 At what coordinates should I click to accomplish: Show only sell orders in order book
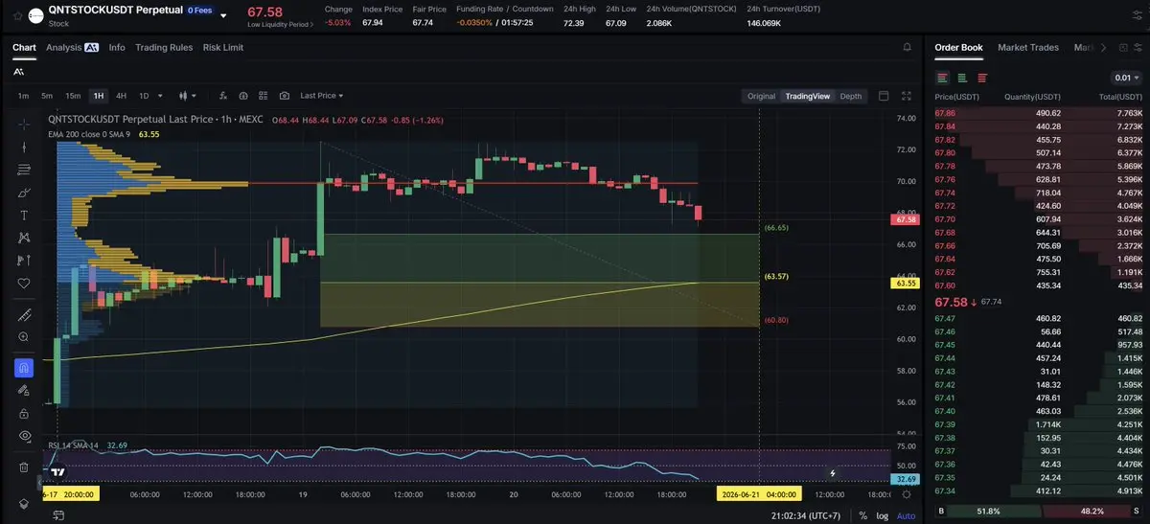tap(981, 78)
